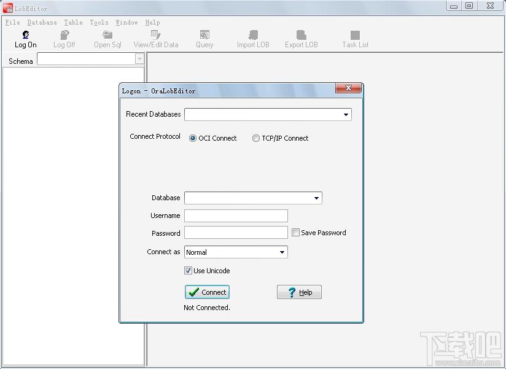Close the Logon - OraLobEditor dialog
The width and height of the screenshot is (506, 369).
tap(348, 88)
